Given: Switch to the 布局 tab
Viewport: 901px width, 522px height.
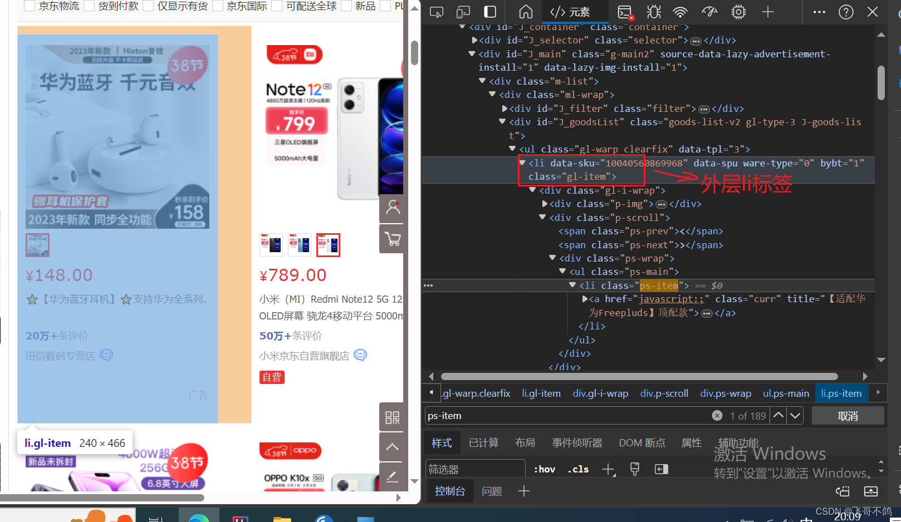Looking at the screenshot, I should pos(525,443).
